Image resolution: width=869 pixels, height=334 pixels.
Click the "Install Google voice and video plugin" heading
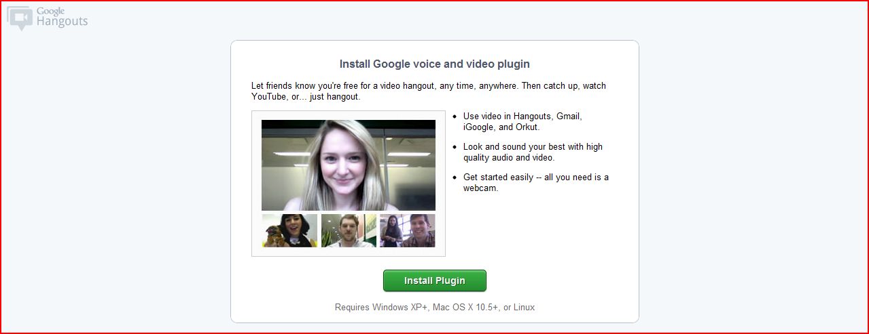[x=435, y=64]
